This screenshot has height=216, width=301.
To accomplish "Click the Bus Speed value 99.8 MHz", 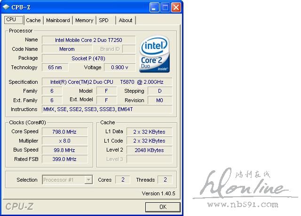I will click(65, 150).
